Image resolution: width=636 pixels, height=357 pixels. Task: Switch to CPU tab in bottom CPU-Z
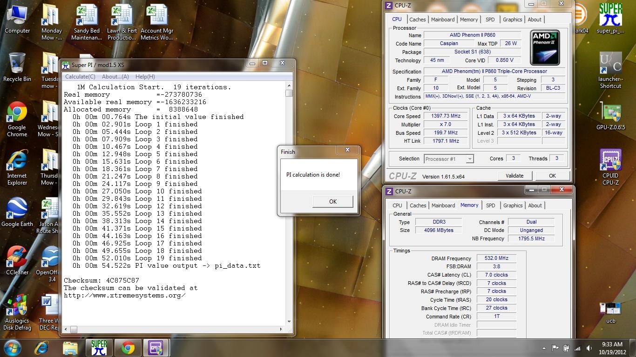click(x=397, y=205)
